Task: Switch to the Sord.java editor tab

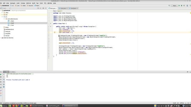Action: (73, 8)
